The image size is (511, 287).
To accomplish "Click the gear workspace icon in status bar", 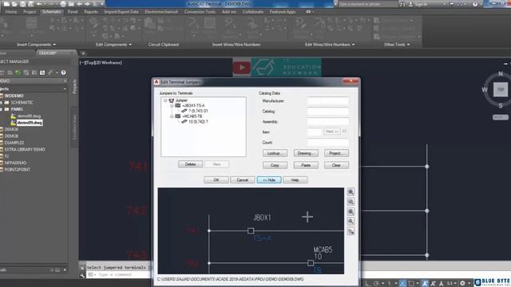I will 462,284.
